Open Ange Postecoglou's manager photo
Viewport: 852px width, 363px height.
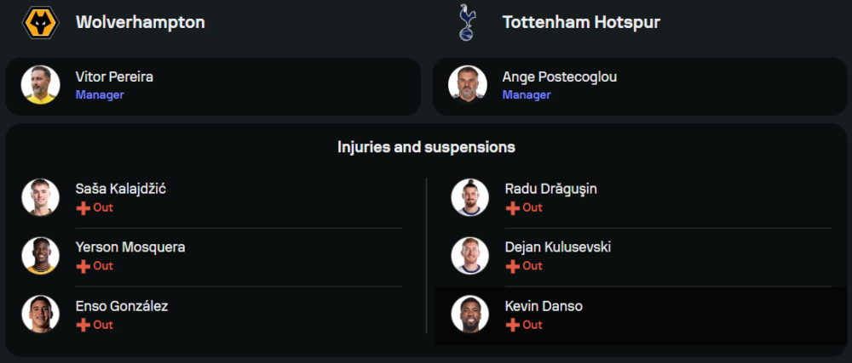point(467,85)
